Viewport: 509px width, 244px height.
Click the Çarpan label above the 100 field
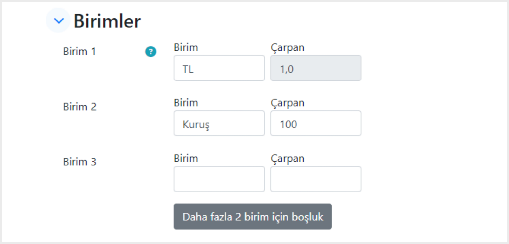pyautogui.click(x=287, y=103)
